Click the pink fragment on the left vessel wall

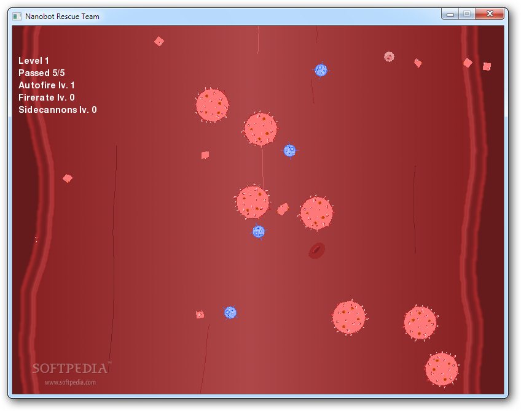[68, 179]
